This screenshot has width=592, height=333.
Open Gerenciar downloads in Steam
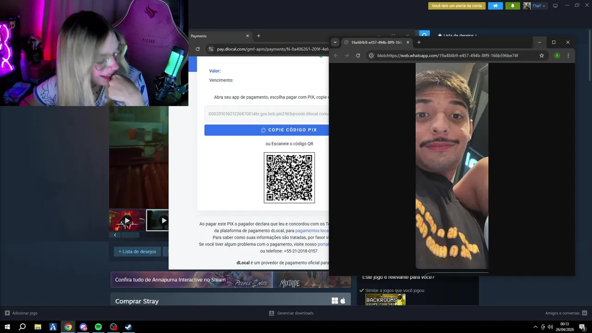tap(291, 313)
